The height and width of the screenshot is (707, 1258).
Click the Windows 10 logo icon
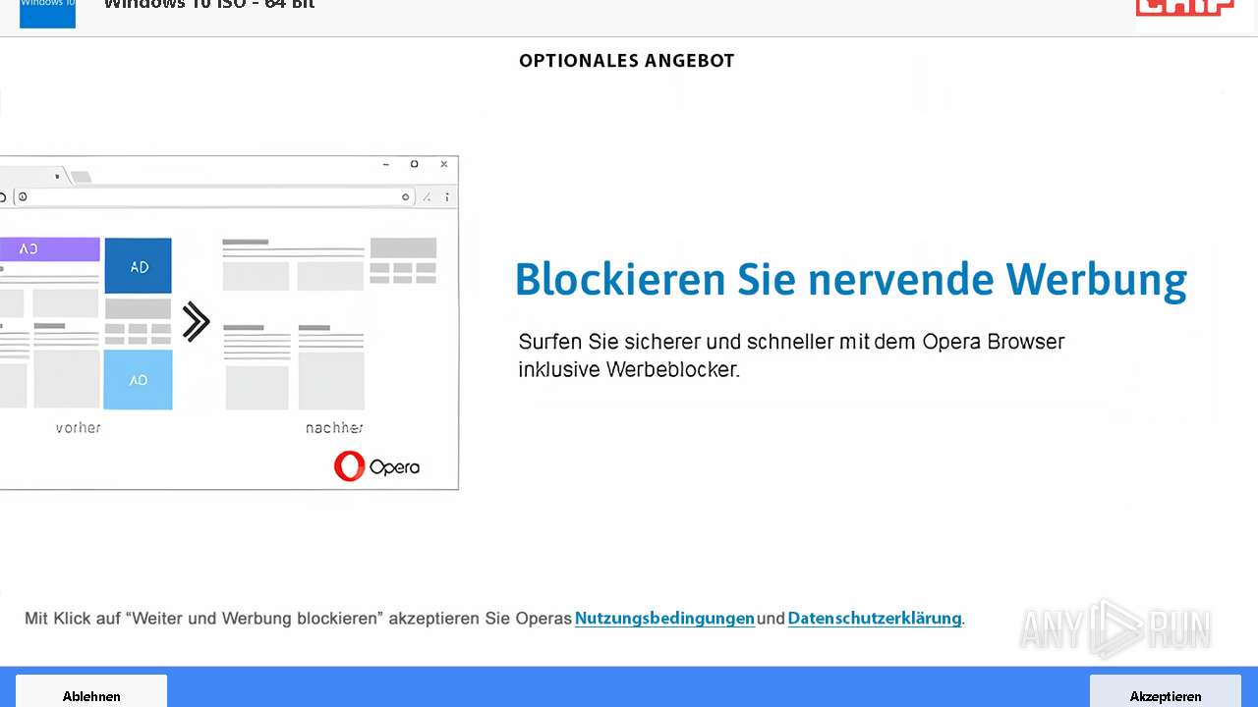pos(47,12)
